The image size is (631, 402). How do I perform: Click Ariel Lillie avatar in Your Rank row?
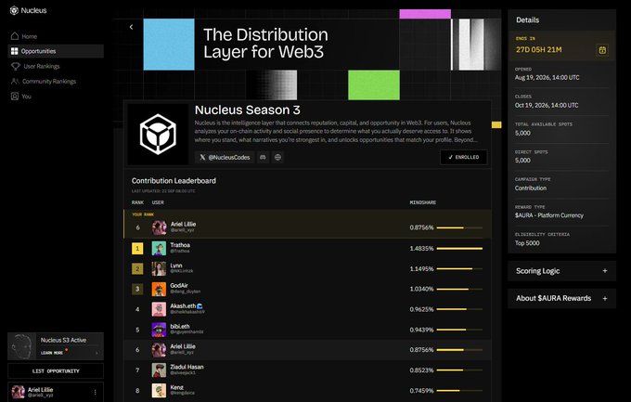click(159, 227)
